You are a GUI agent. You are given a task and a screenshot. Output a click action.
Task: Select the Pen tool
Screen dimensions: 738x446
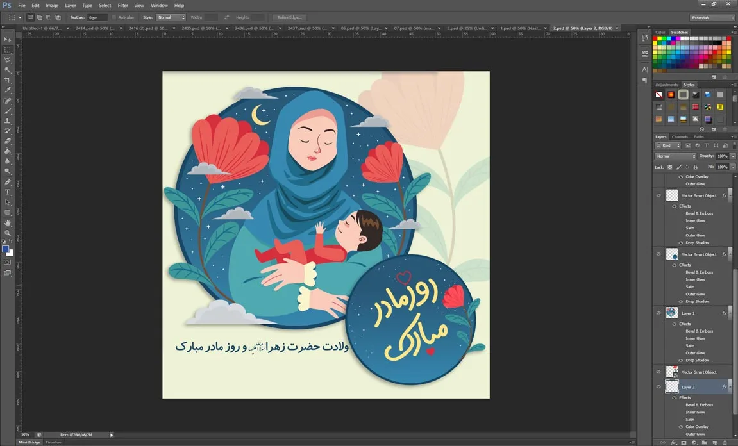(x=8, y=181)
